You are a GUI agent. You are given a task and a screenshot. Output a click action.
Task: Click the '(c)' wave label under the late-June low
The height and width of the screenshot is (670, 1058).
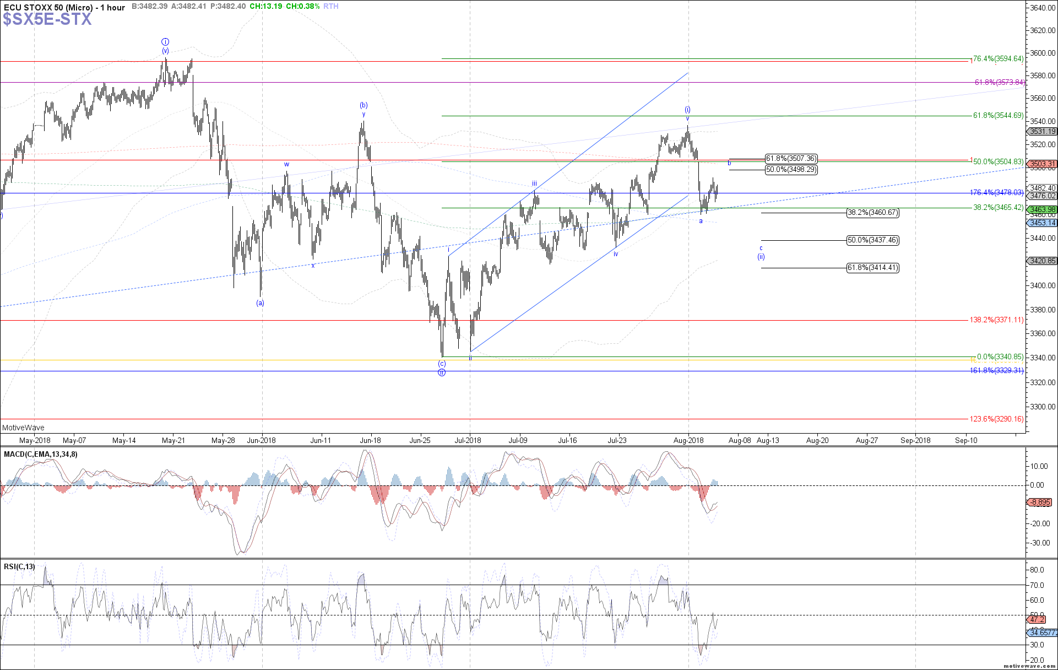pos(442,364)
